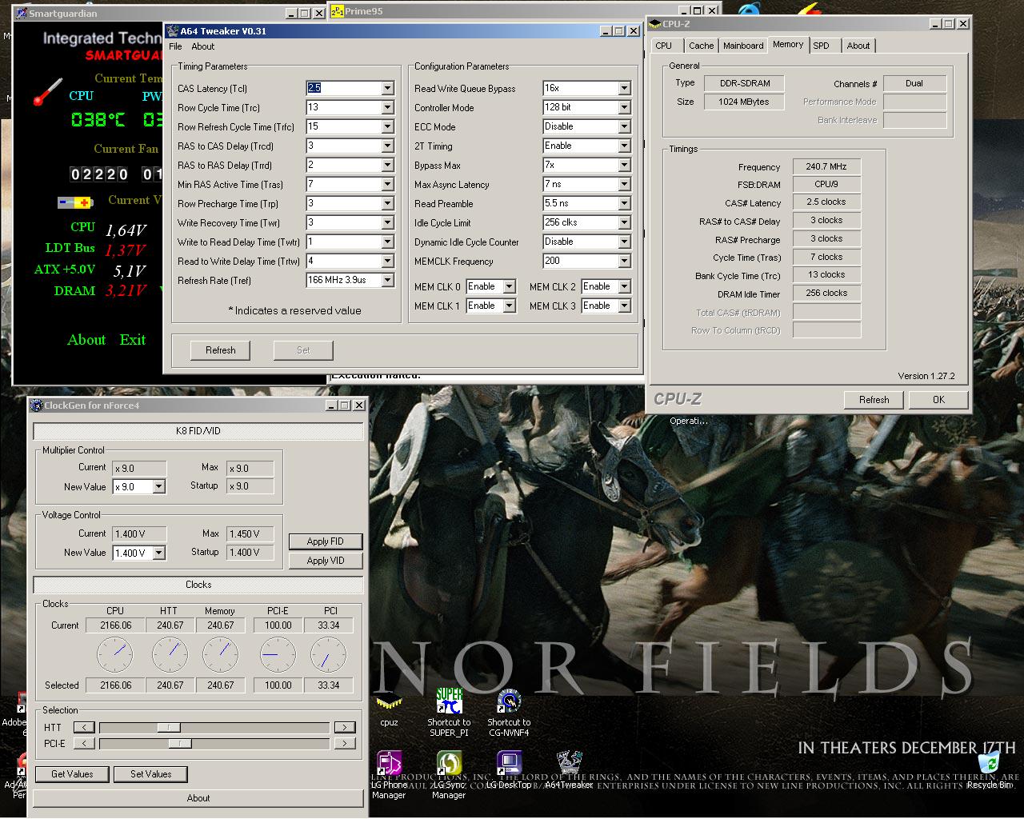Switch to the CPU tab in CPU-Z
1024x819 pixels.
pos(664,46)
